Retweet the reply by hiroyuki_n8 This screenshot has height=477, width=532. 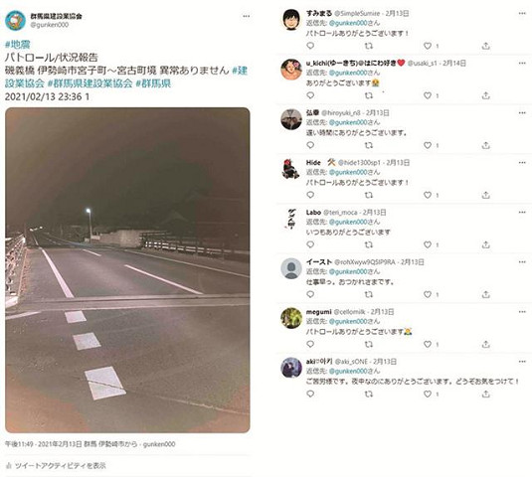click(x=369, y=145)
